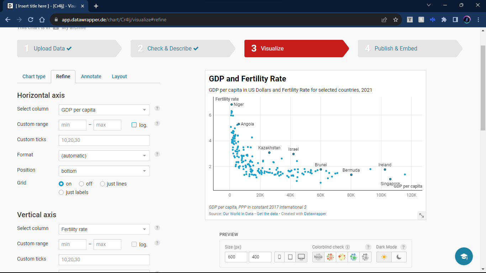This screenshot has width=486, height=273.
Task: Expand the Position 'bottom' dropdown
Action: (104, 171)
